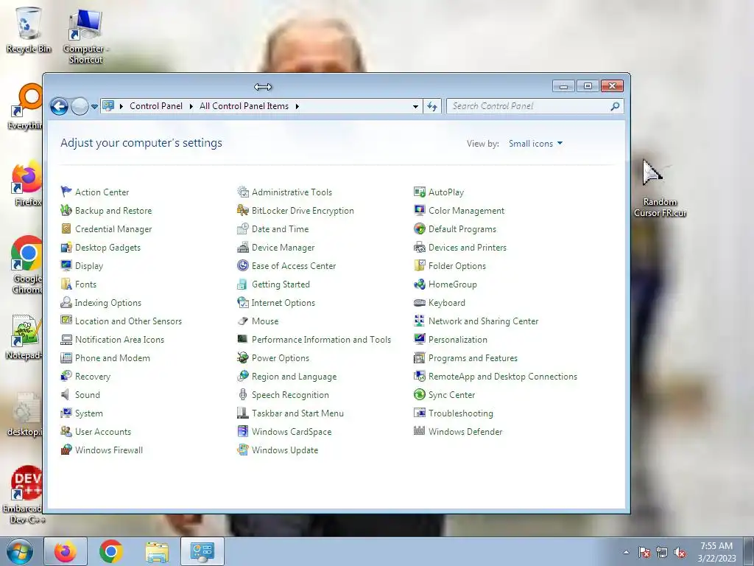This screenshot has width=754, height=566.
Task: Open the Keyboard icon
Action: 419,302
